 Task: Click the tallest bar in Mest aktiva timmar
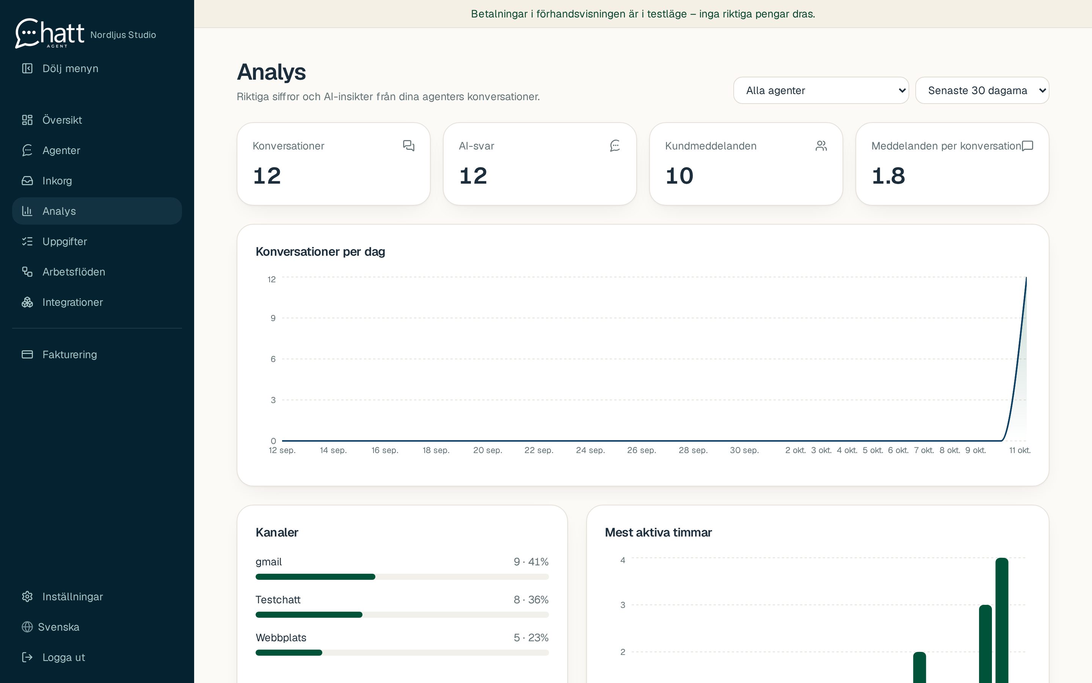[x=1002, y=620]
